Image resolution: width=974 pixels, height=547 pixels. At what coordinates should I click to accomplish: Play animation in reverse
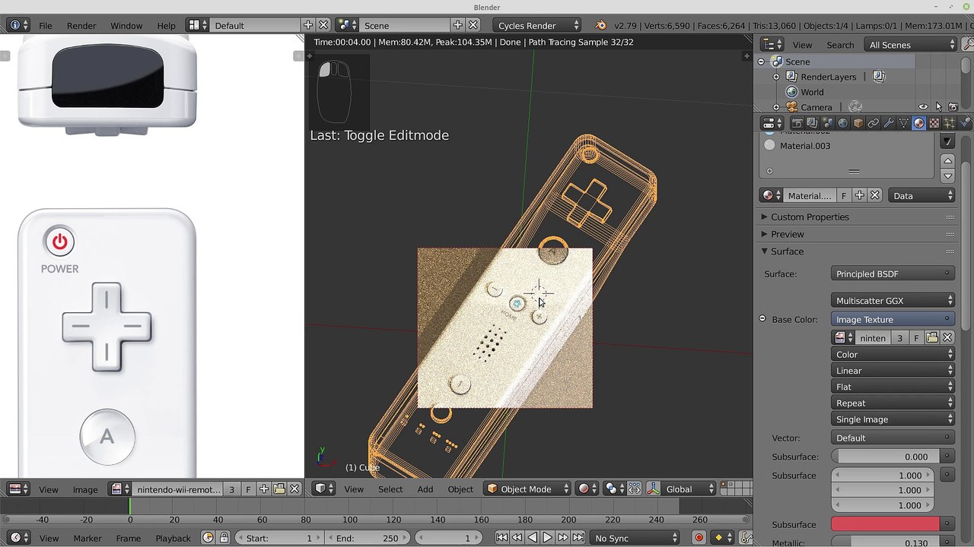click(532, 538)
